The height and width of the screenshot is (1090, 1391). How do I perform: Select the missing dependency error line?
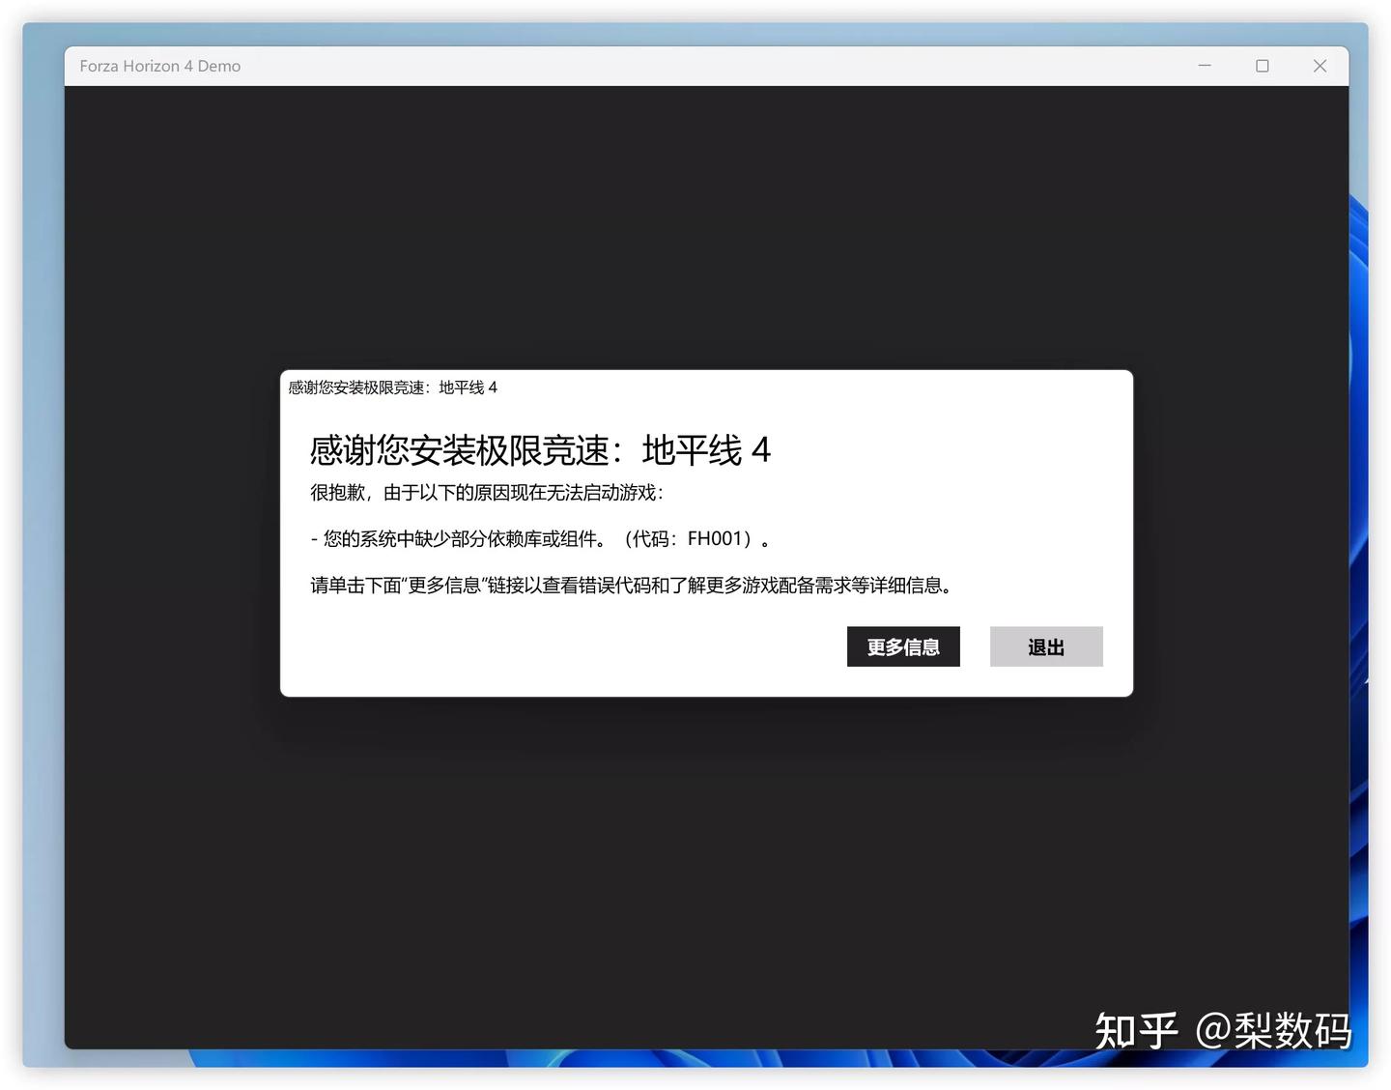click(x=539, y=538)
